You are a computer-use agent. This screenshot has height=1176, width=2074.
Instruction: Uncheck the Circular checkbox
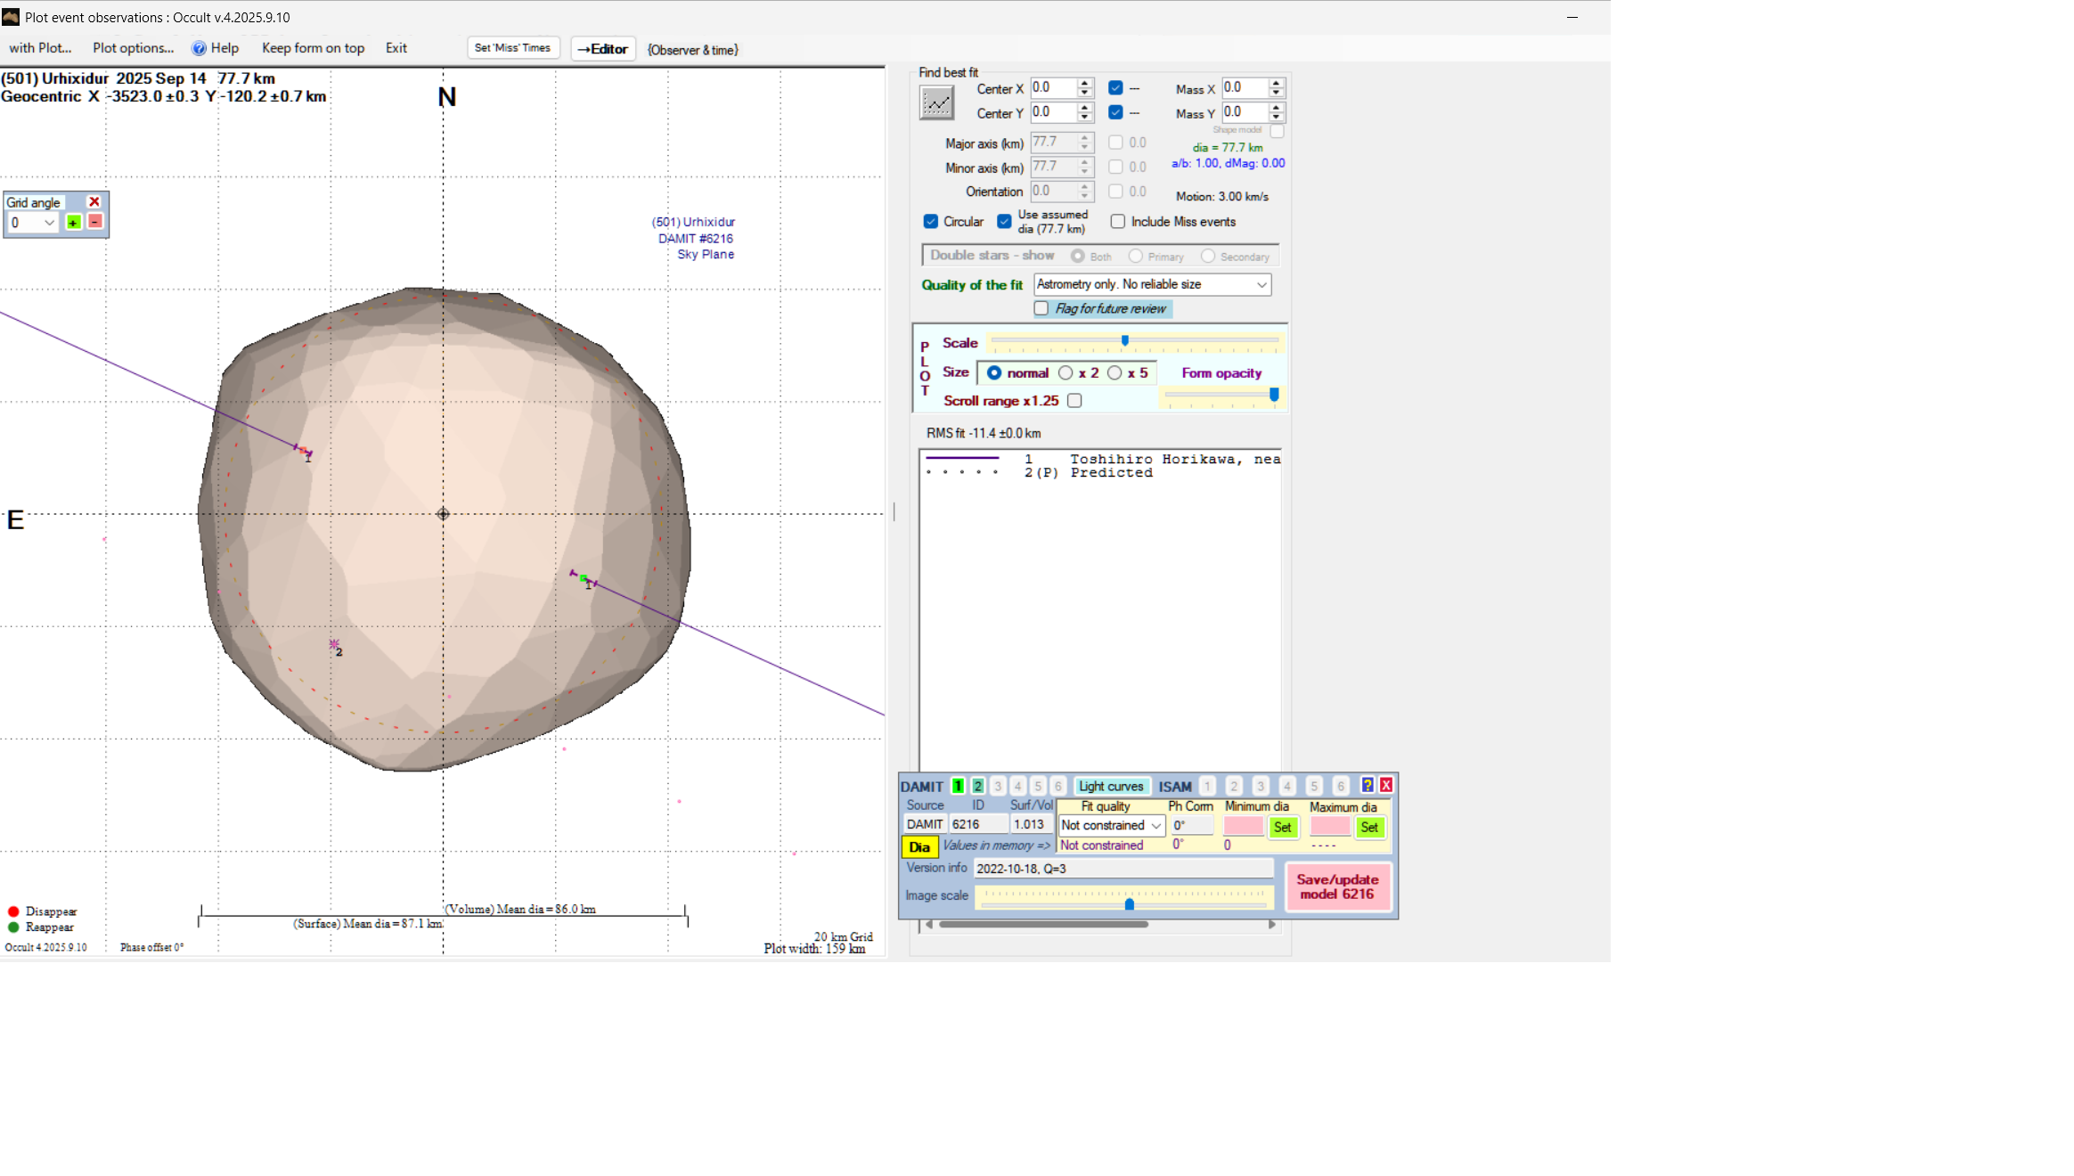coord(931,222)
